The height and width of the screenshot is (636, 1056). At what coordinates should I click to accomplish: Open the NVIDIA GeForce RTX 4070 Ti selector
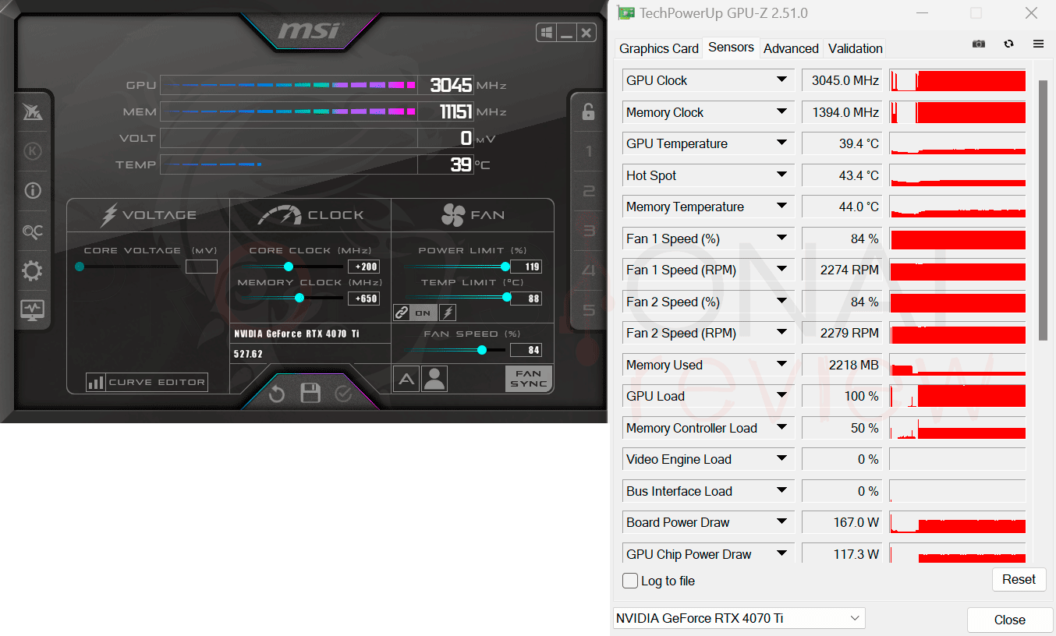click(739, 618)
